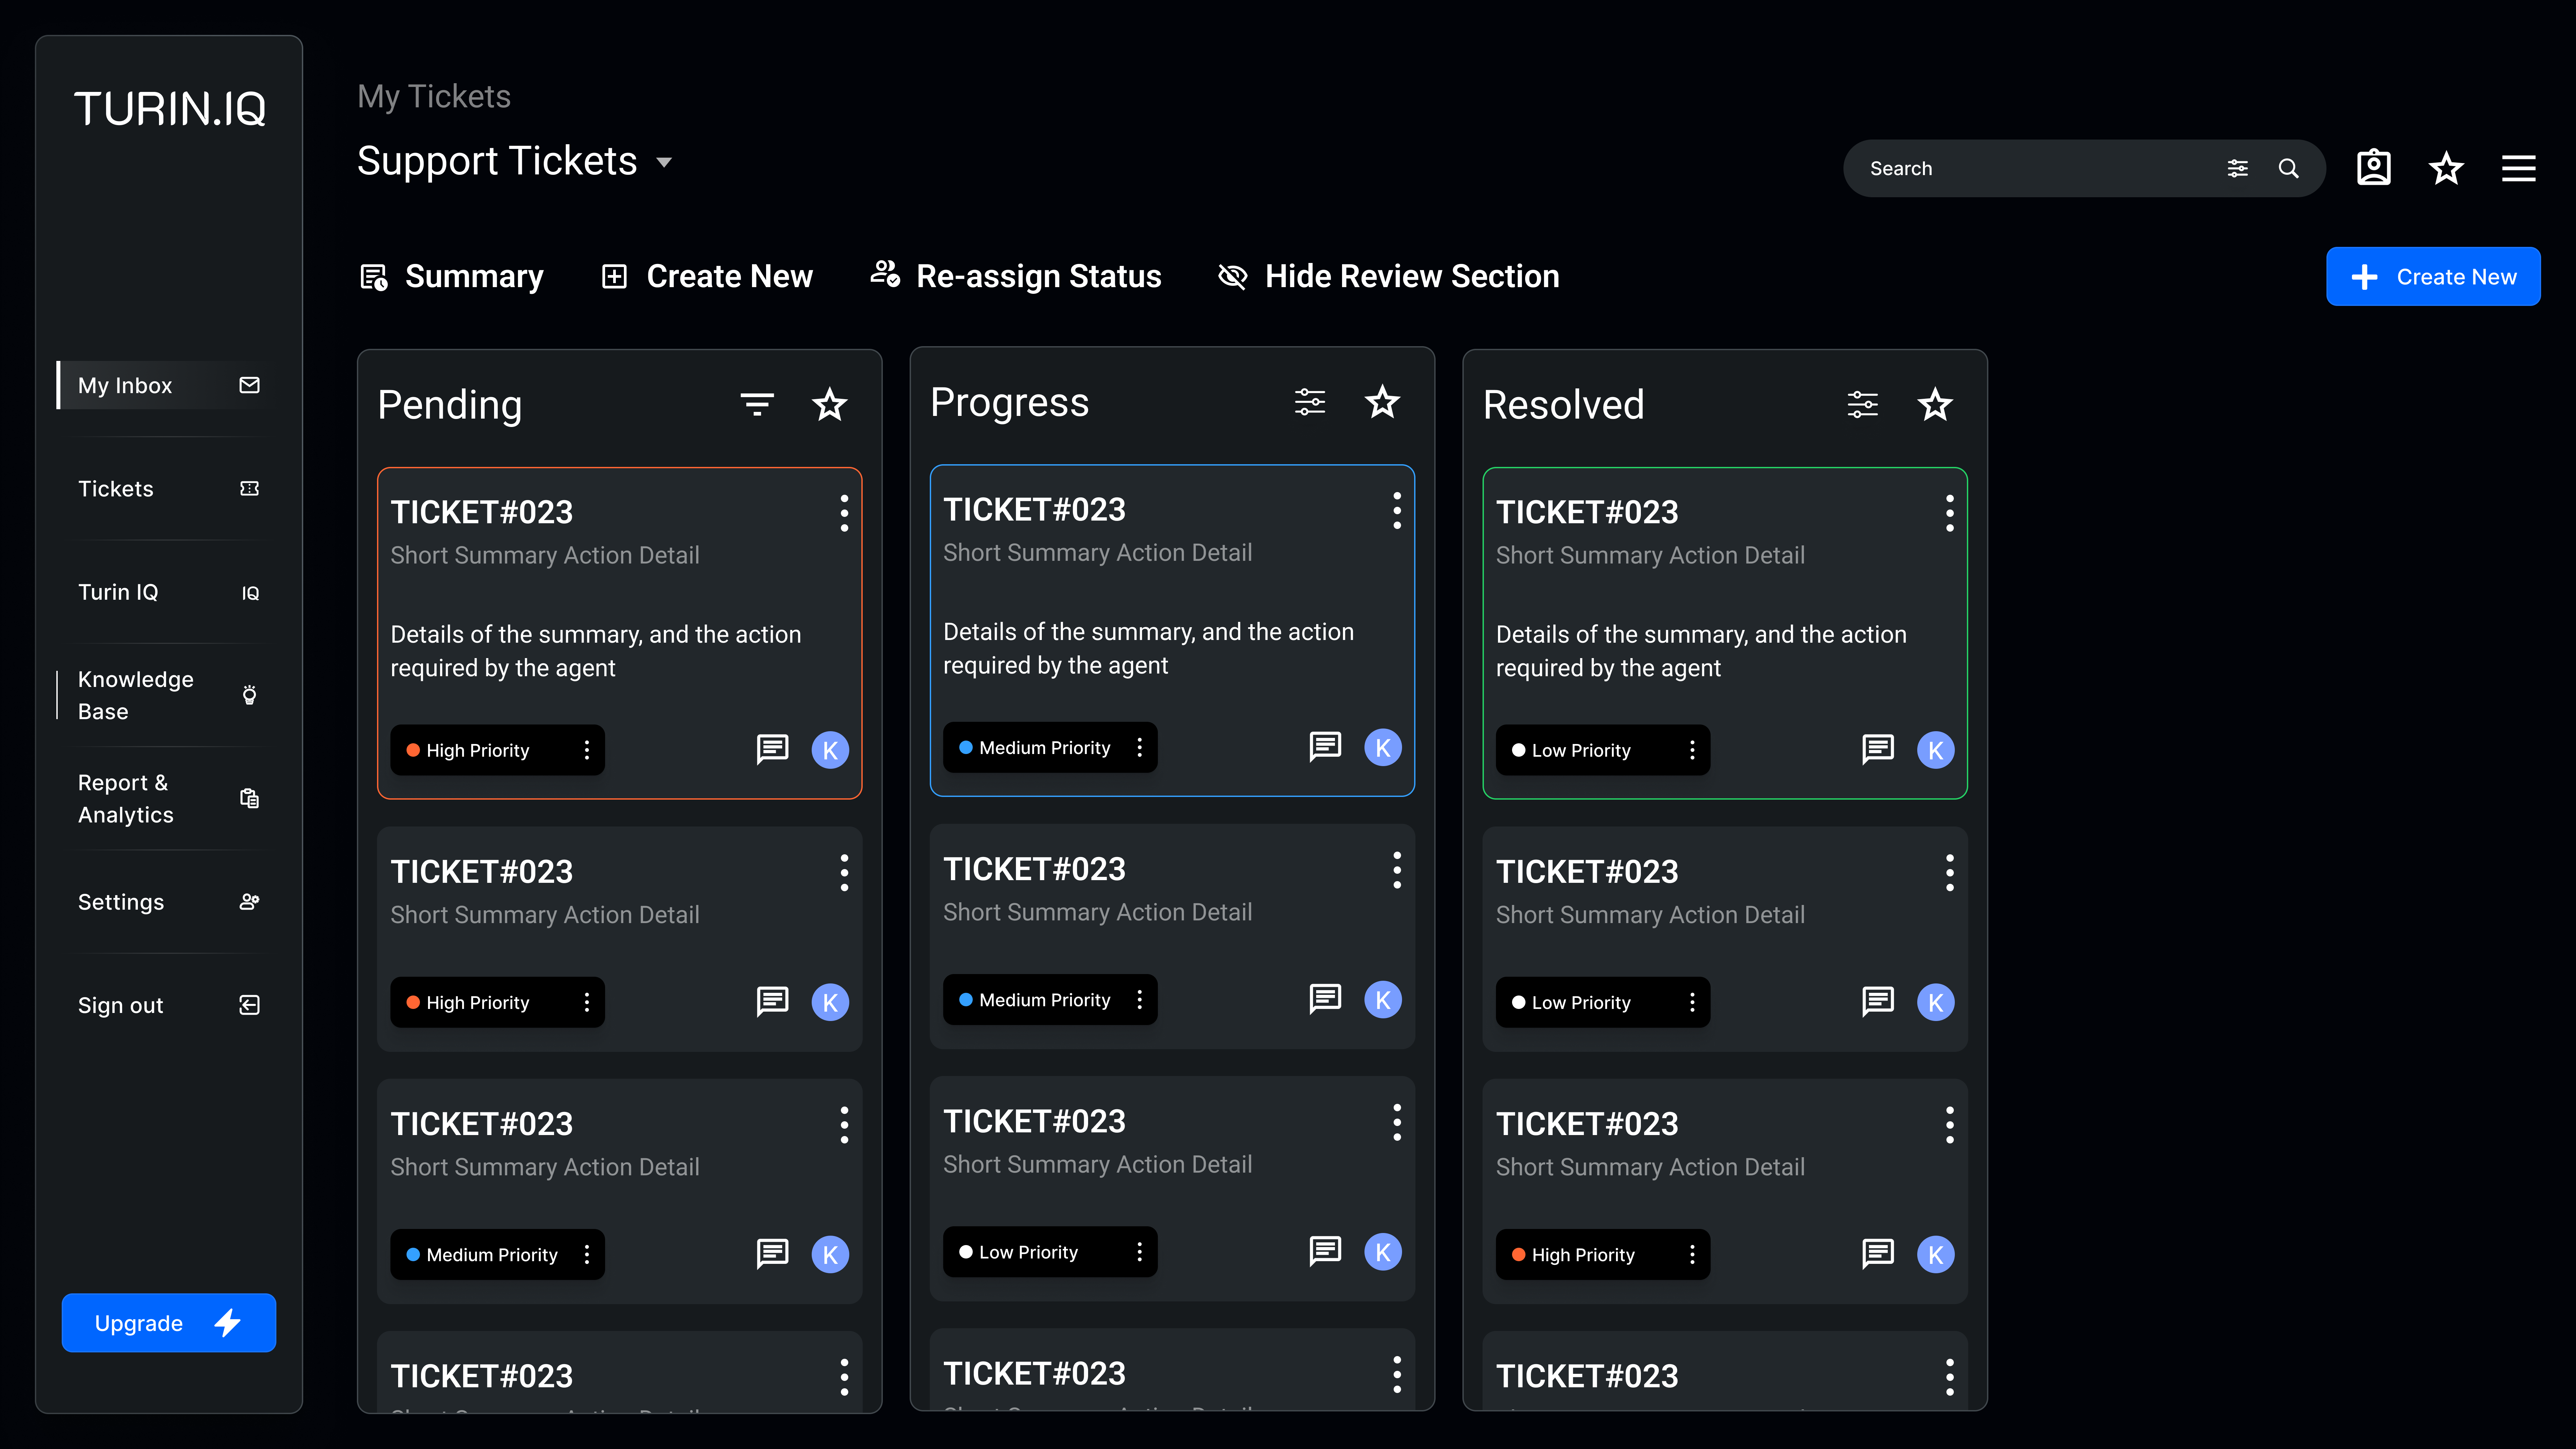This screenshot has height=1449, width=2576.
Task: Click the search magnifier icon
Action: point(2288,168)
